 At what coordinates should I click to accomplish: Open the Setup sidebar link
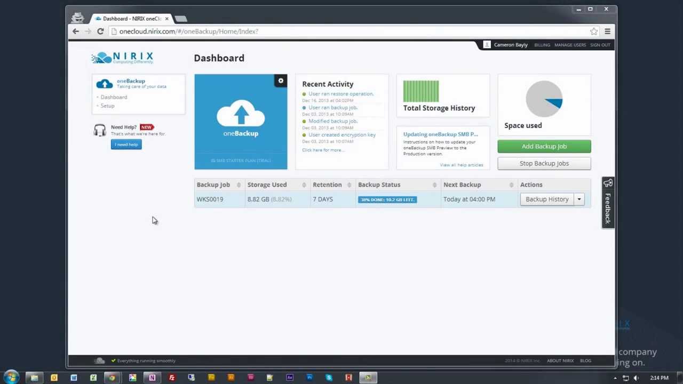click(x=107, y=106)
